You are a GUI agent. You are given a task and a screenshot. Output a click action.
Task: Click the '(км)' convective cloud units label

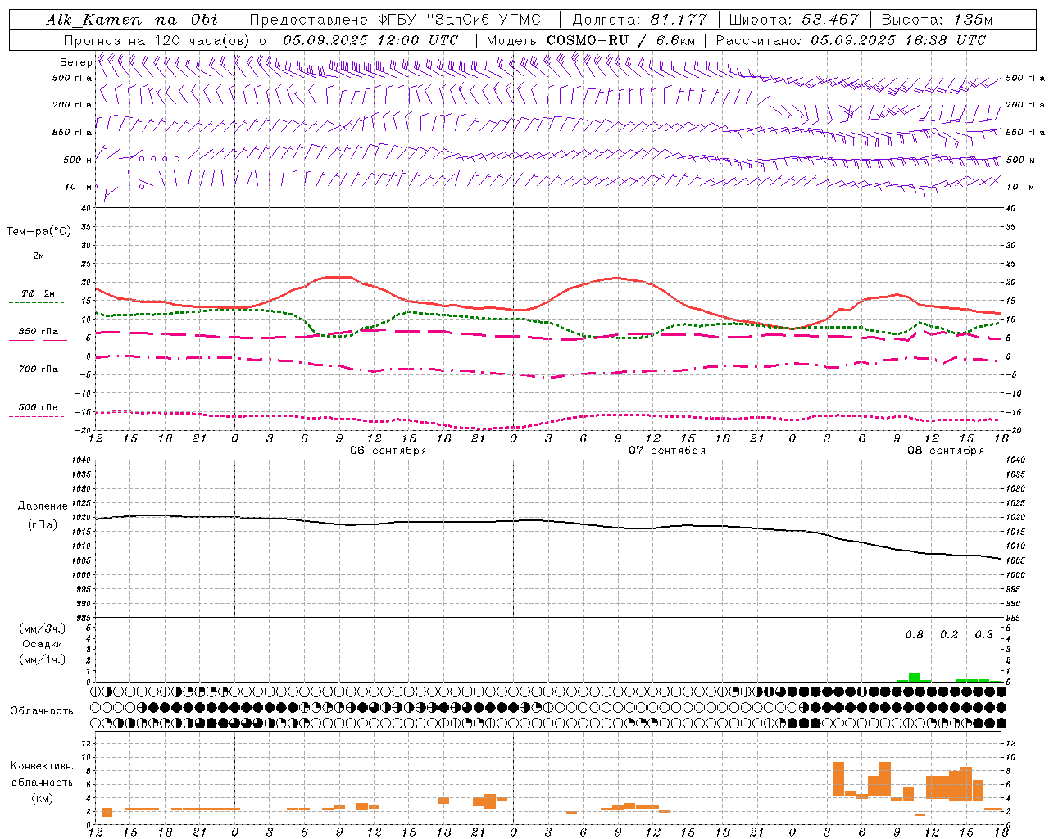(43, 797)
